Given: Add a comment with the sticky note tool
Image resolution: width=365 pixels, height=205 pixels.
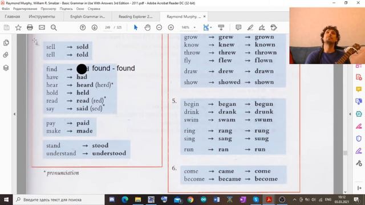Looking at the screenshot, I should click(238, 27).
